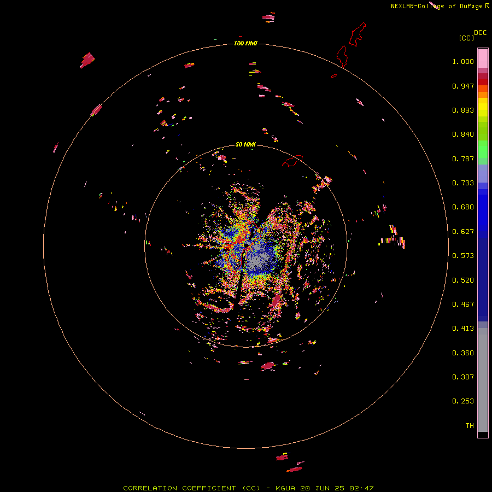Click the red island outline by the 50 NMI ring
Screen dimensions: 492x492
point(292,161)
